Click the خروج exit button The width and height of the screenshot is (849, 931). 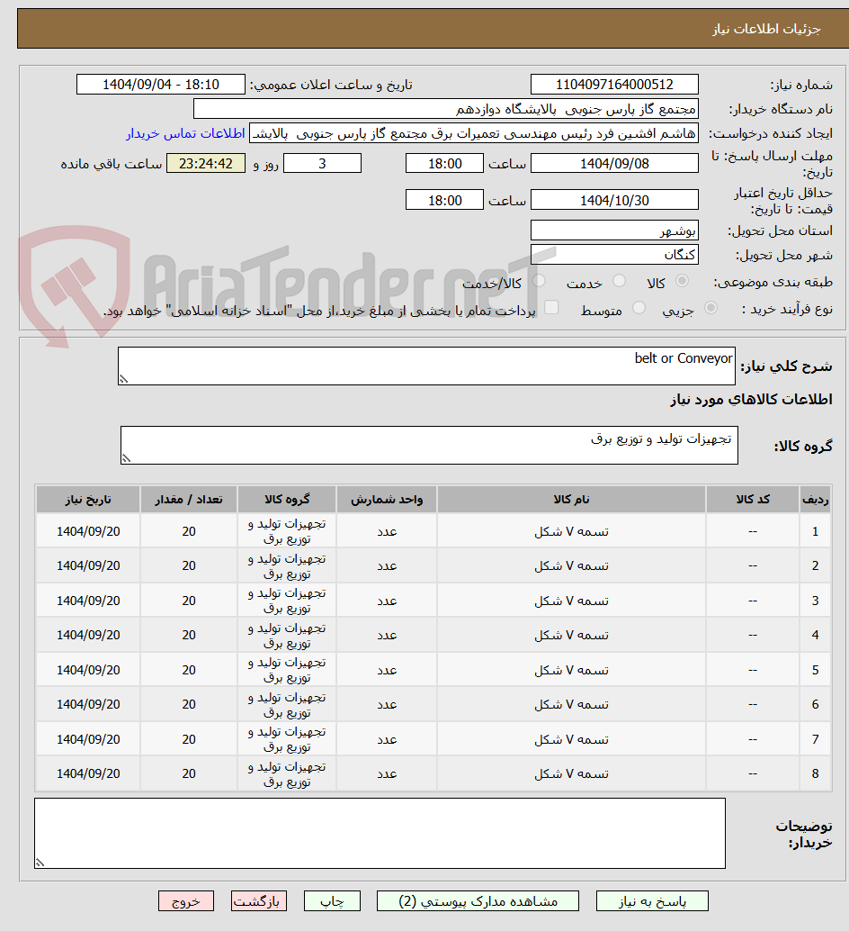click(x=186, y=901)
